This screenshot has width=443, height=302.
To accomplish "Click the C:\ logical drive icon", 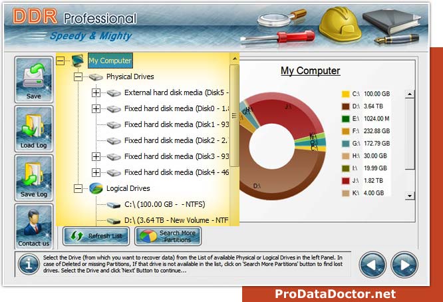I will click(114, 204).
